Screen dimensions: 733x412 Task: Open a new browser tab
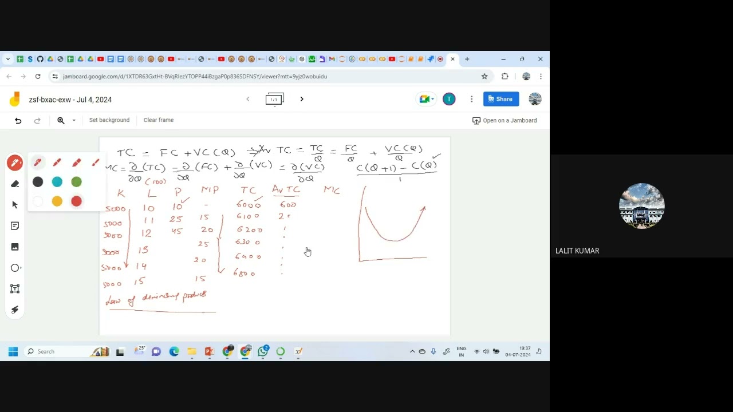click(x=467, y=59)
